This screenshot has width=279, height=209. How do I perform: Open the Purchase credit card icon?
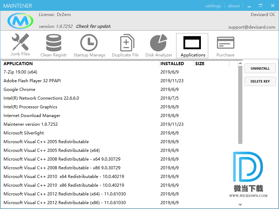225,42
